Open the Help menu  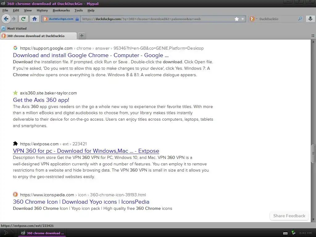[x=91, y=10]
